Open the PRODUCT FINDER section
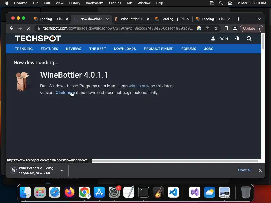Viewport: 271px width, 203px height. pos(159,49)
